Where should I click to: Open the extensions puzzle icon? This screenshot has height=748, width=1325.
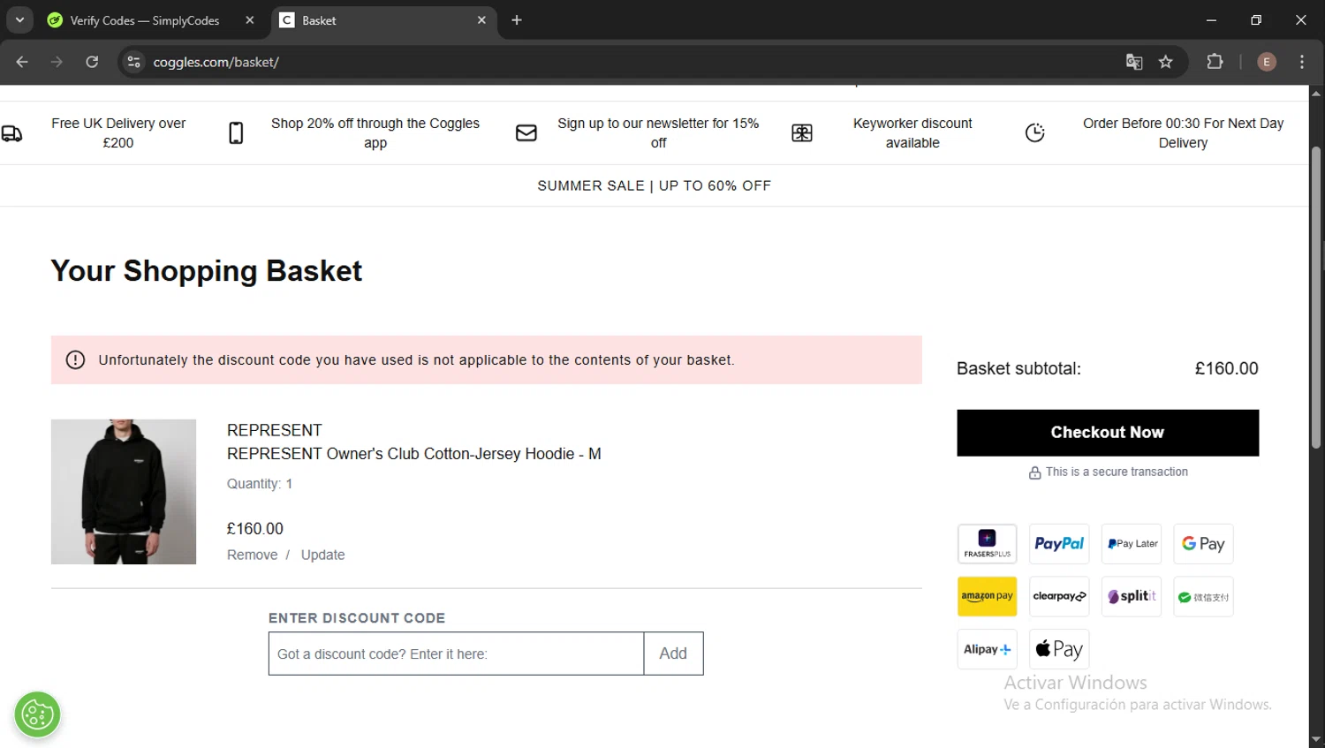click(x=1215, y=62)
